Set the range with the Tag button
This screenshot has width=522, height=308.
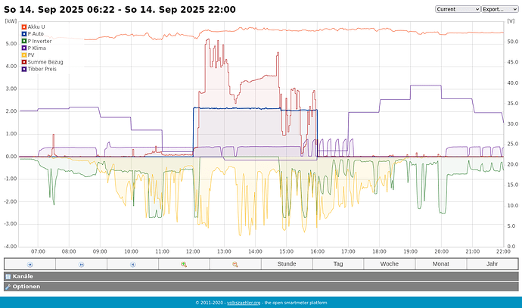(338, 264)
